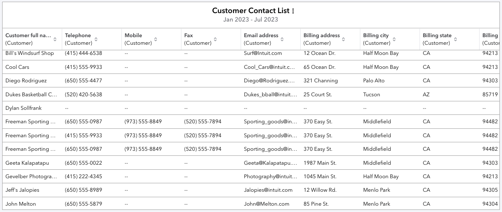This screenshot has width=502, height=212.
Task: Sort by Fax column
Action: pos(215,39)
